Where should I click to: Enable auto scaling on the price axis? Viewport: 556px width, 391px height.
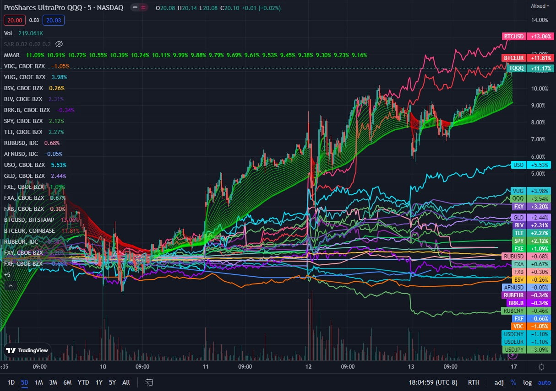tap(544, 382)
